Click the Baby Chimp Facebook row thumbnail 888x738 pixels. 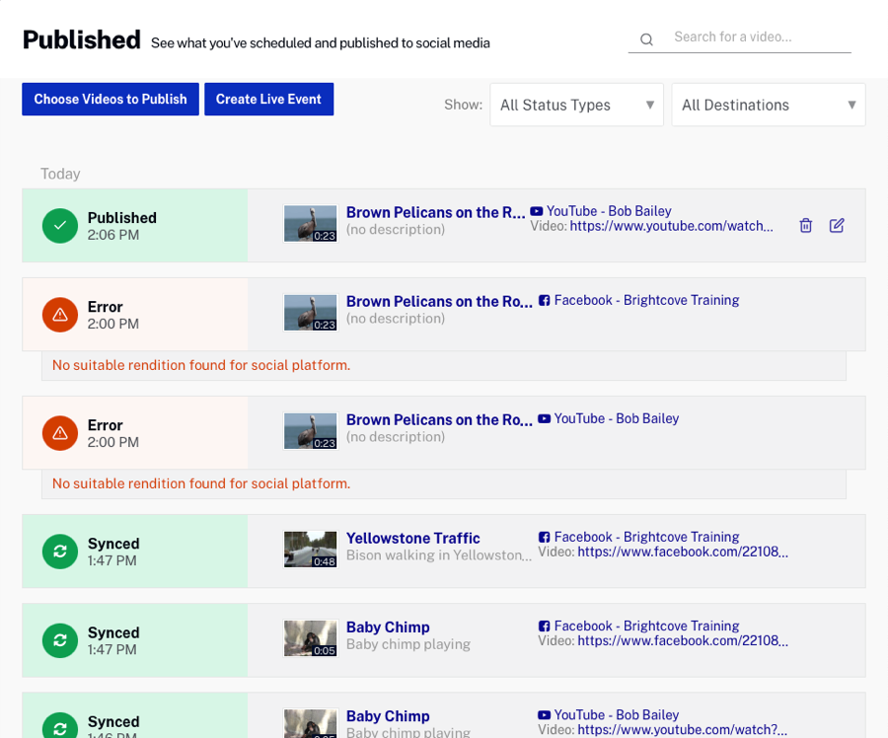point(311,638)
